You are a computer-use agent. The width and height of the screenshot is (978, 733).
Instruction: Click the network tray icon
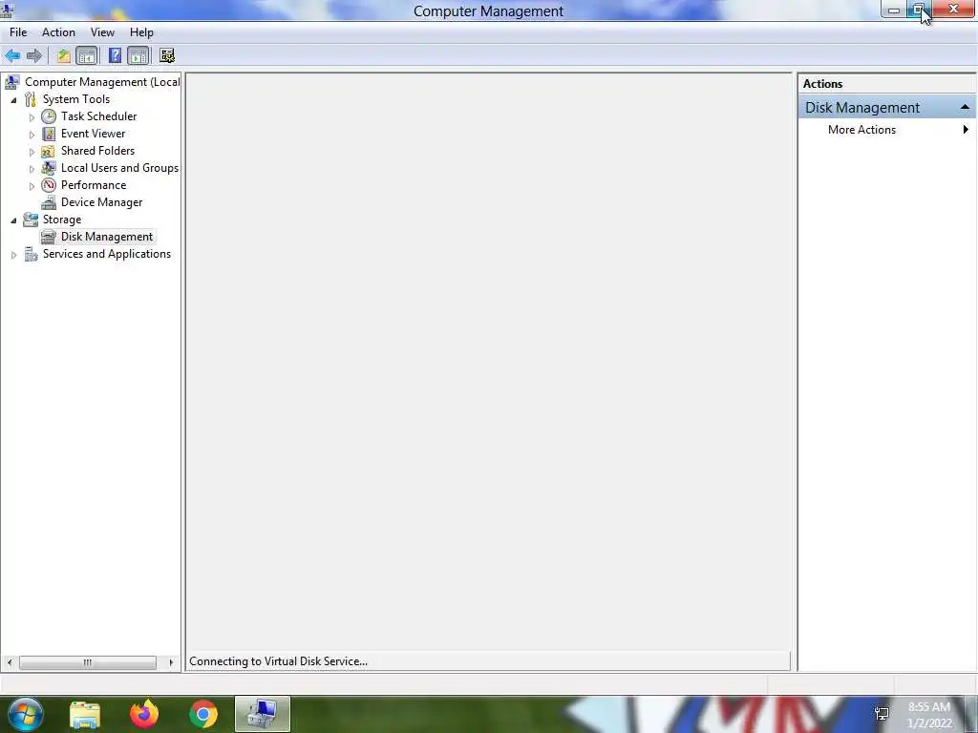[x=882, y=714]
